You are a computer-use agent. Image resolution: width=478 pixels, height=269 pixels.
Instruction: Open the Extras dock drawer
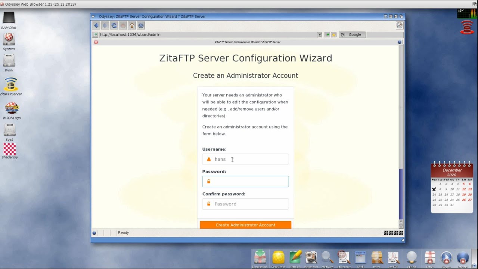[x=430, y=259]
